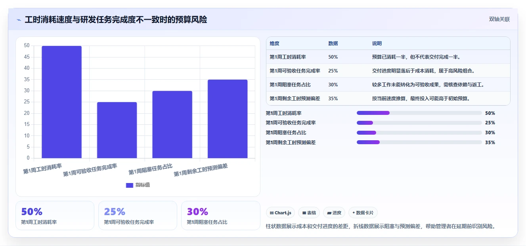
Task: Click the 25% value in the table
Action: pyautogui.click(x=333, y=71)
